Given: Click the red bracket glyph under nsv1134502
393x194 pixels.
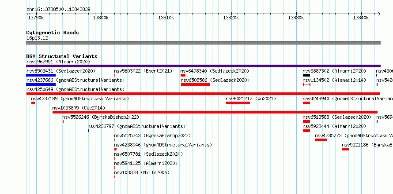Looking at the screenshot, I should (306, 84).
